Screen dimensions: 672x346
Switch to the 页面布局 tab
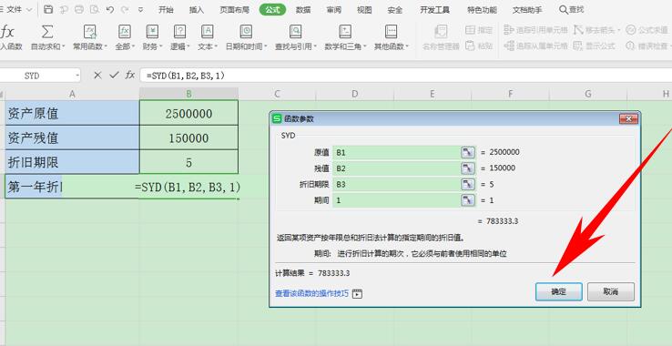[x=234, y=9]
